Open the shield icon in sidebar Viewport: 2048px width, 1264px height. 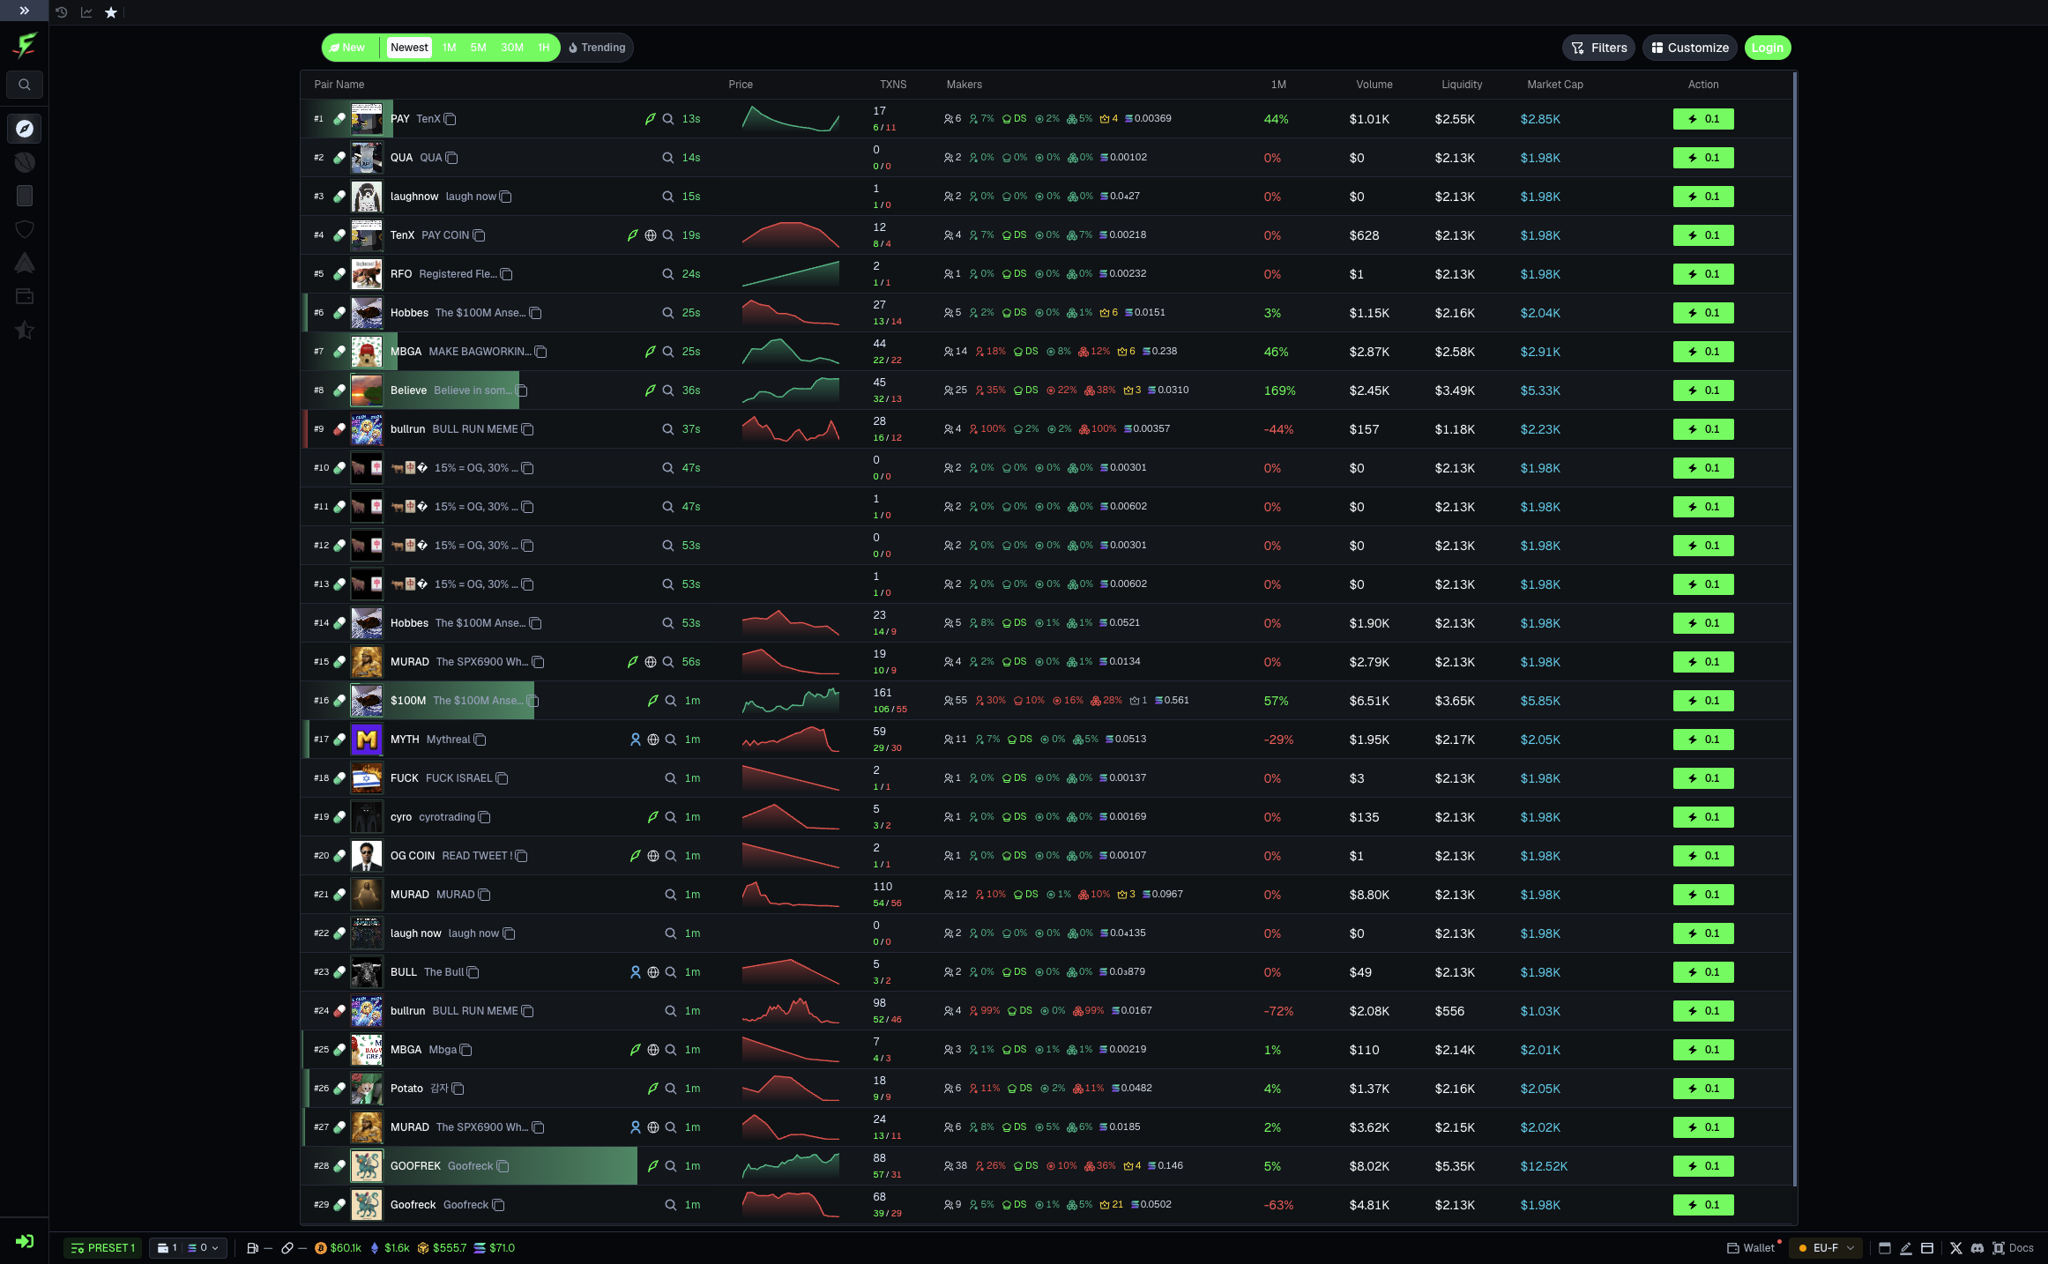(x=25, y=229)
